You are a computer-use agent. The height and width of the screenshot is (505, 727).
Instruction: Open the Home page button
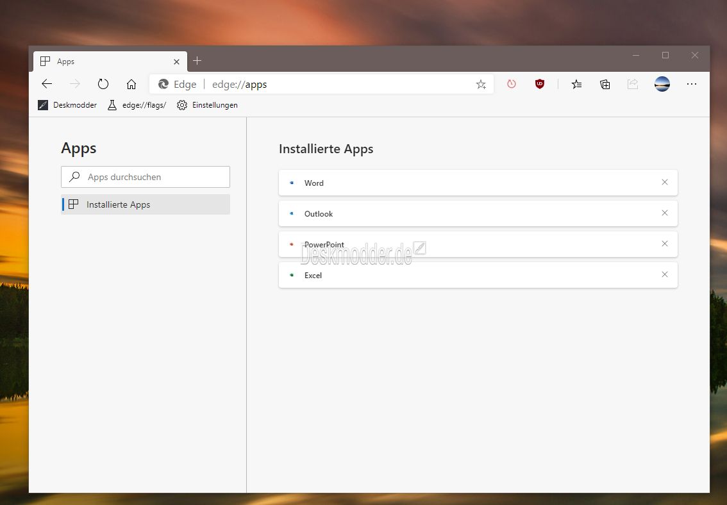point(131,84)
